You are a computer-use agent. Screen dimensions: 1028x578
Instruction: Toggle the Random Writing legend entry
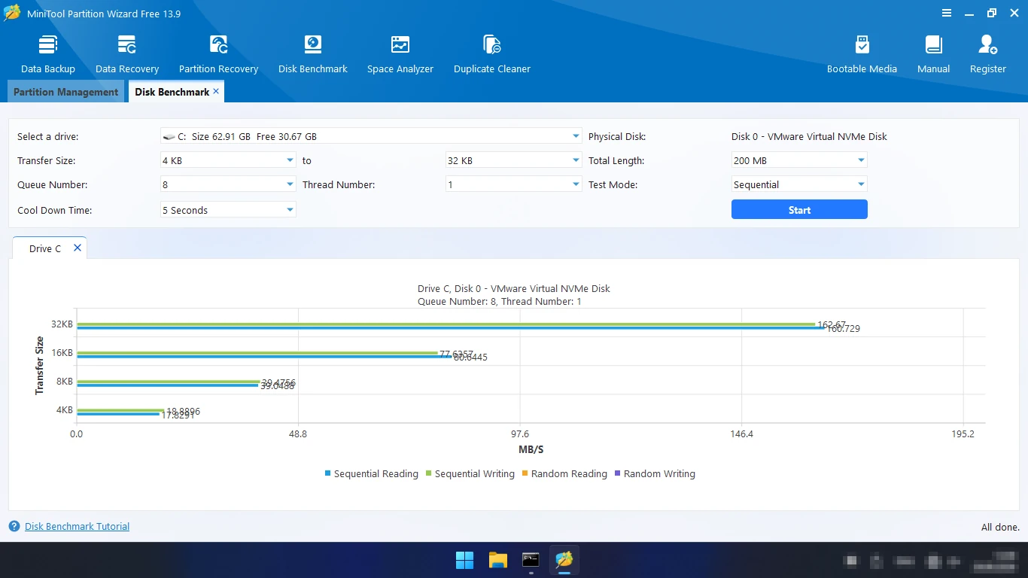click(655, 473)
